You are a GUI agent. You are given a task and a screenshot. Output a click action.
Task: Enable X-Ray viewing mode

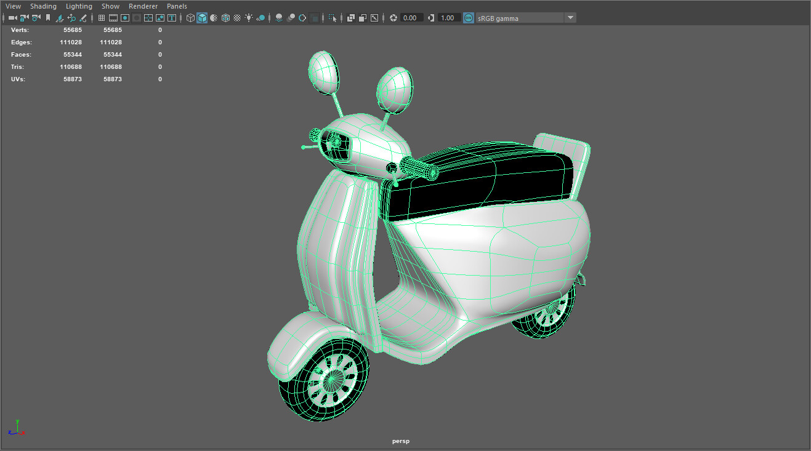click(x=352, y=18)
